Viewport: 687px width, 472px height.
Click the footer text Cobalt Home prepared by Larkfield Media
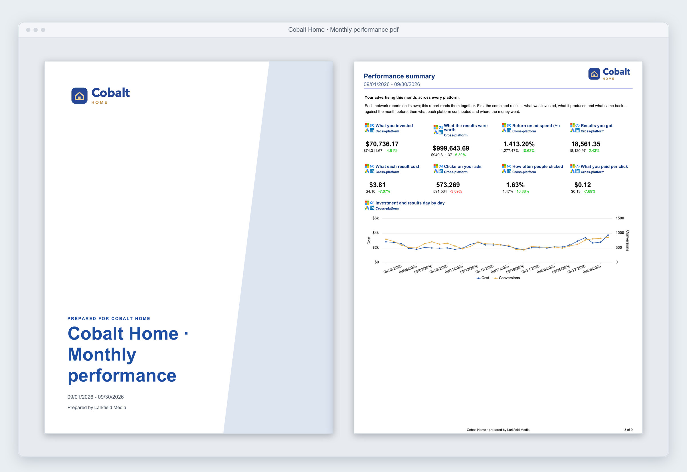(x=498, y=430)
